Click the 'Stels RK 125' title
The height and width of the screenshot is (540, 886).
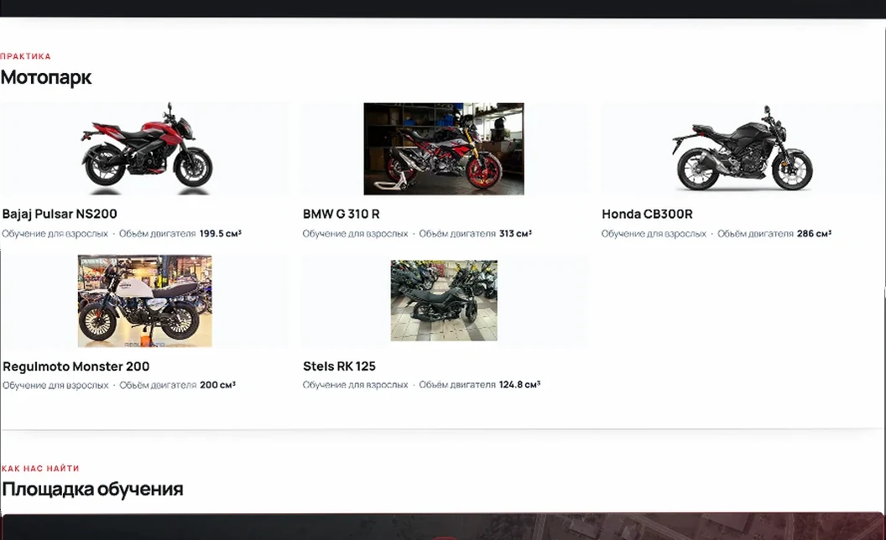(339, 366)
